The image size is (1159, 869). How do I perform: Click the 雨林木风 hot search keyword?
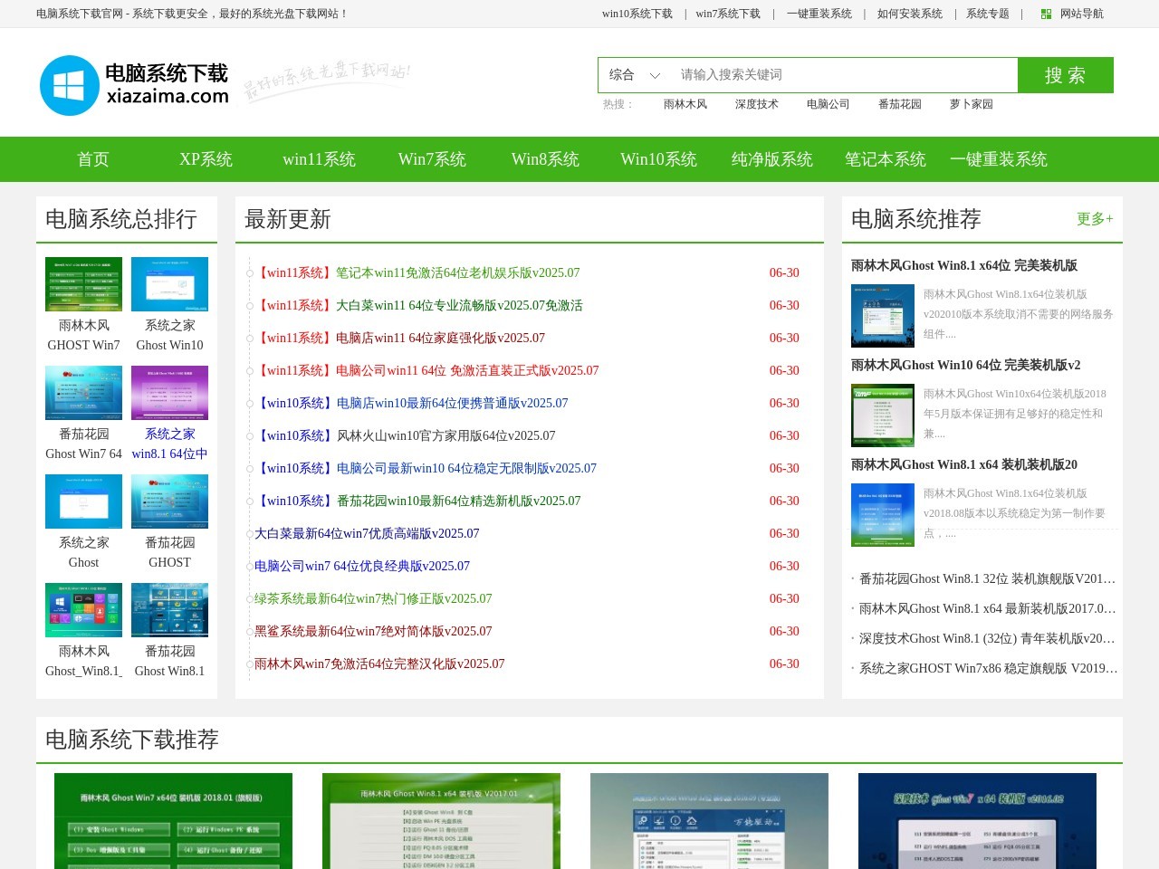[x=685, y=104]
